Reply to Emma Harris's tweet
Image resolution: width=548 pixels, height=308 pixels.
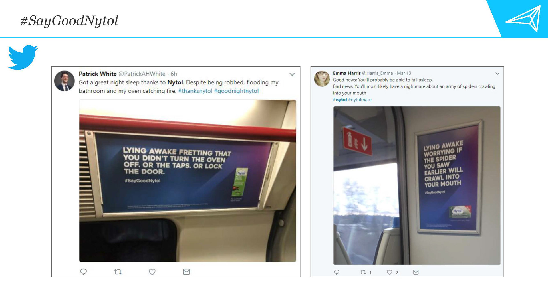337,272
